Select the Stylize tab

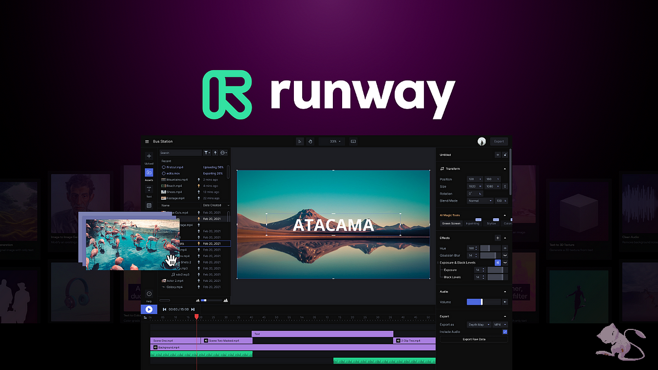pyautogui.click(x=491, y=223)
